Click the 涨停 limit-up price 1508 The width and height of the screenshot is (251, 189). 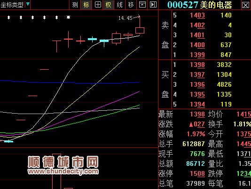(197, 174)
